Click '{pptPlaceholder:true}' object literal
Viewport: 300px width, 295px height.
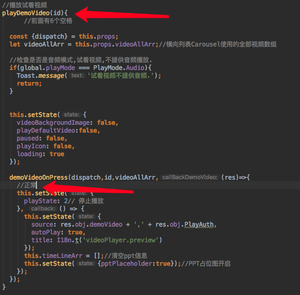[x=135, y=264]
